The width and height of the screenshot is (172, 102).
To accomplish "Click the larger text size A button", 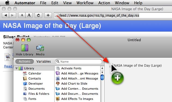I will click(29, 15).
